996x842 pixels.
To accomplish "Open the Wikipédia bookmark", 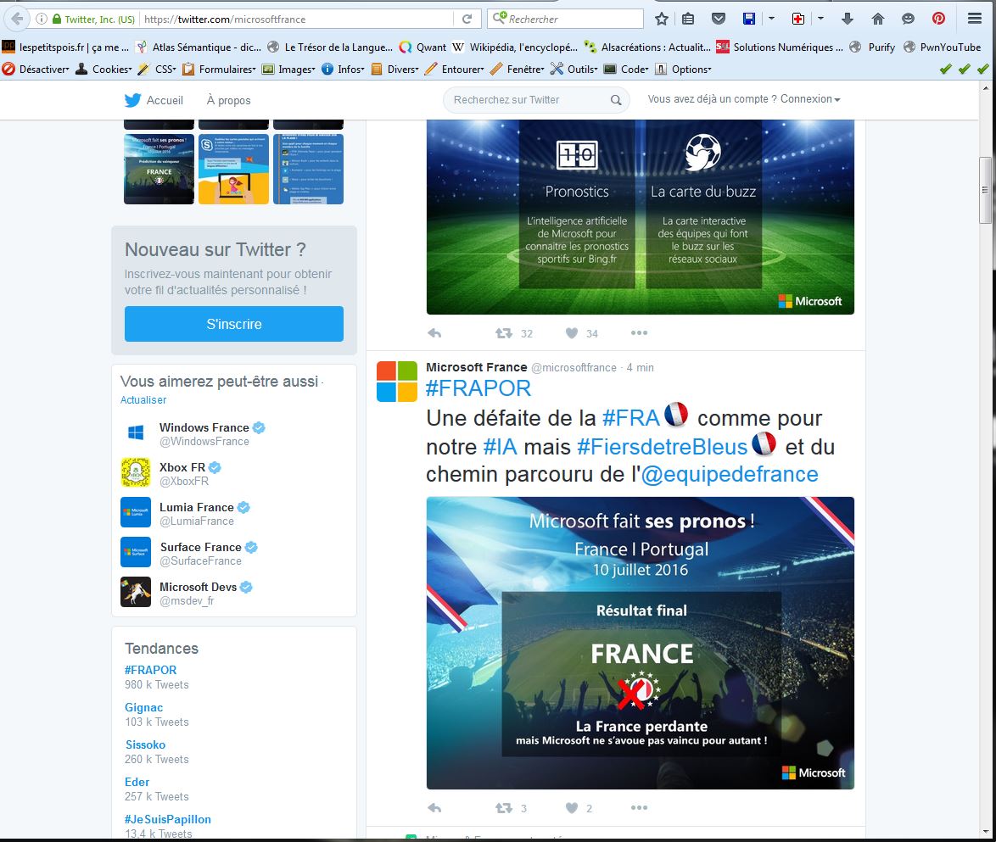I will (514, 47).
